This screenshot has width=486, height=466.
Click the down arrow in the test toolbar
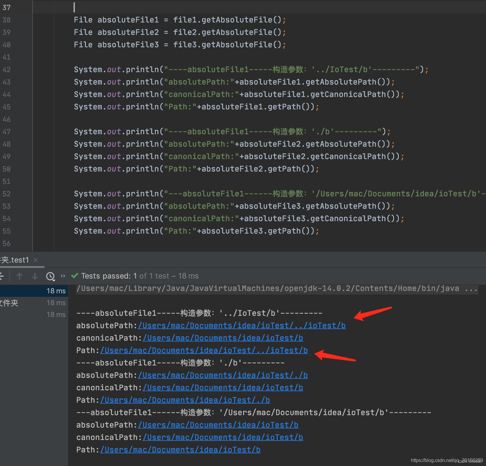pyautogui.click(x=35, y=276)
